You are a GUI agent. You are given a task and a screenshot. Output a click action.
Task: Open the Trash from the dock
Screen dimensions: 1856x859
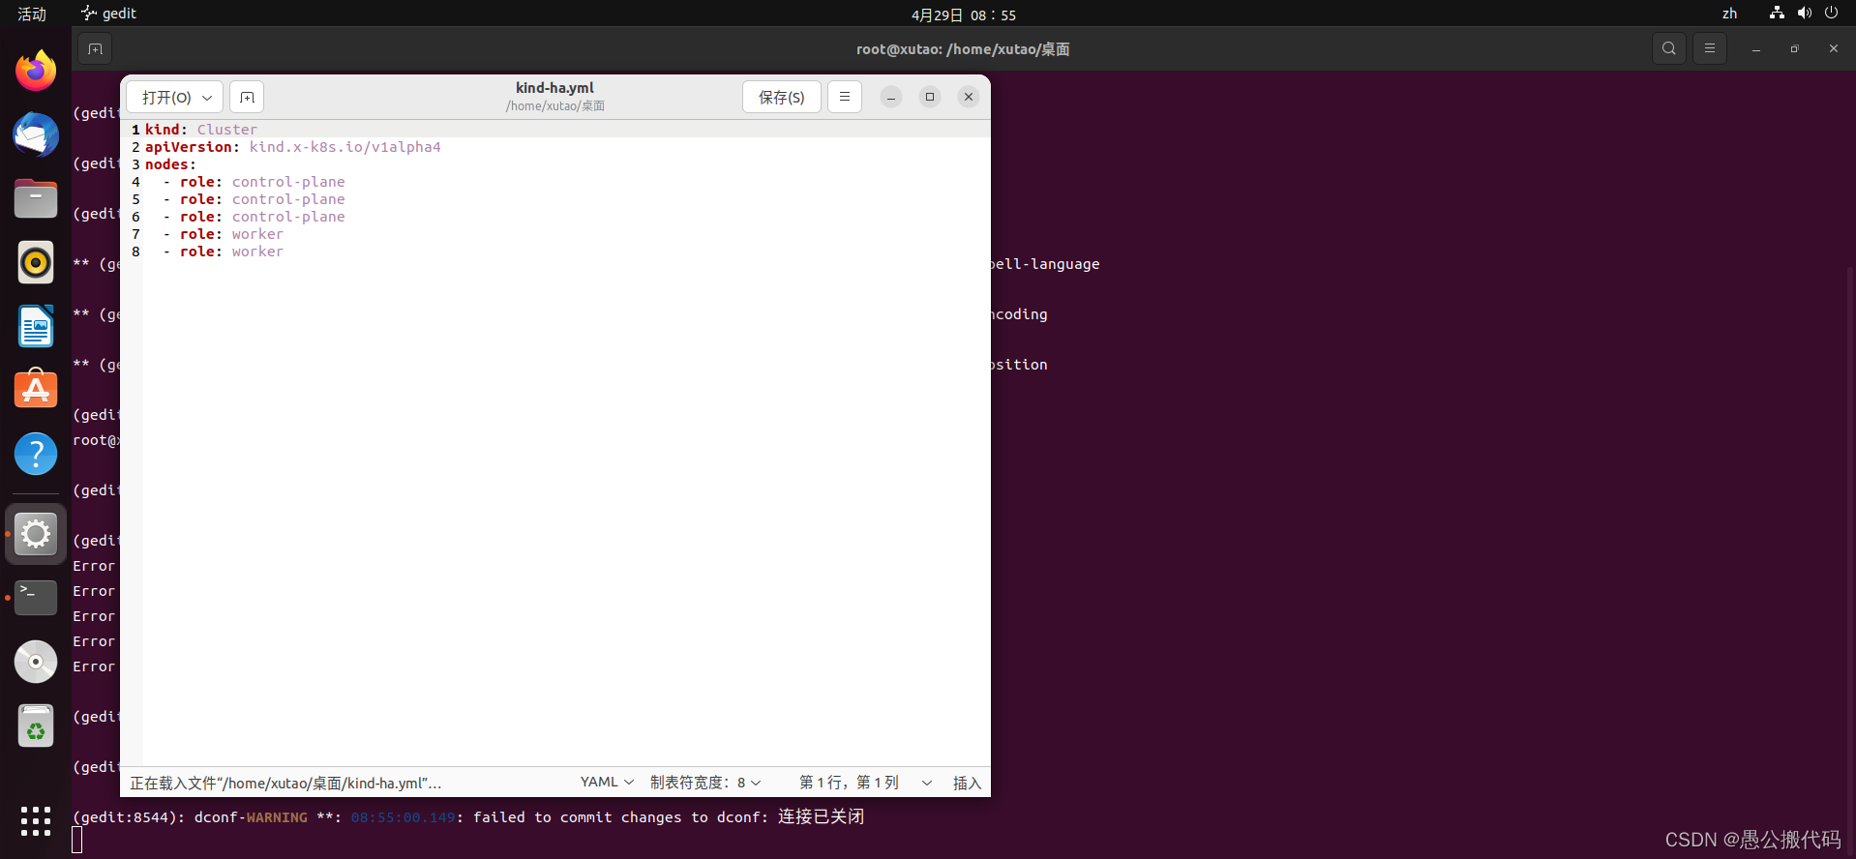point(36,726)
